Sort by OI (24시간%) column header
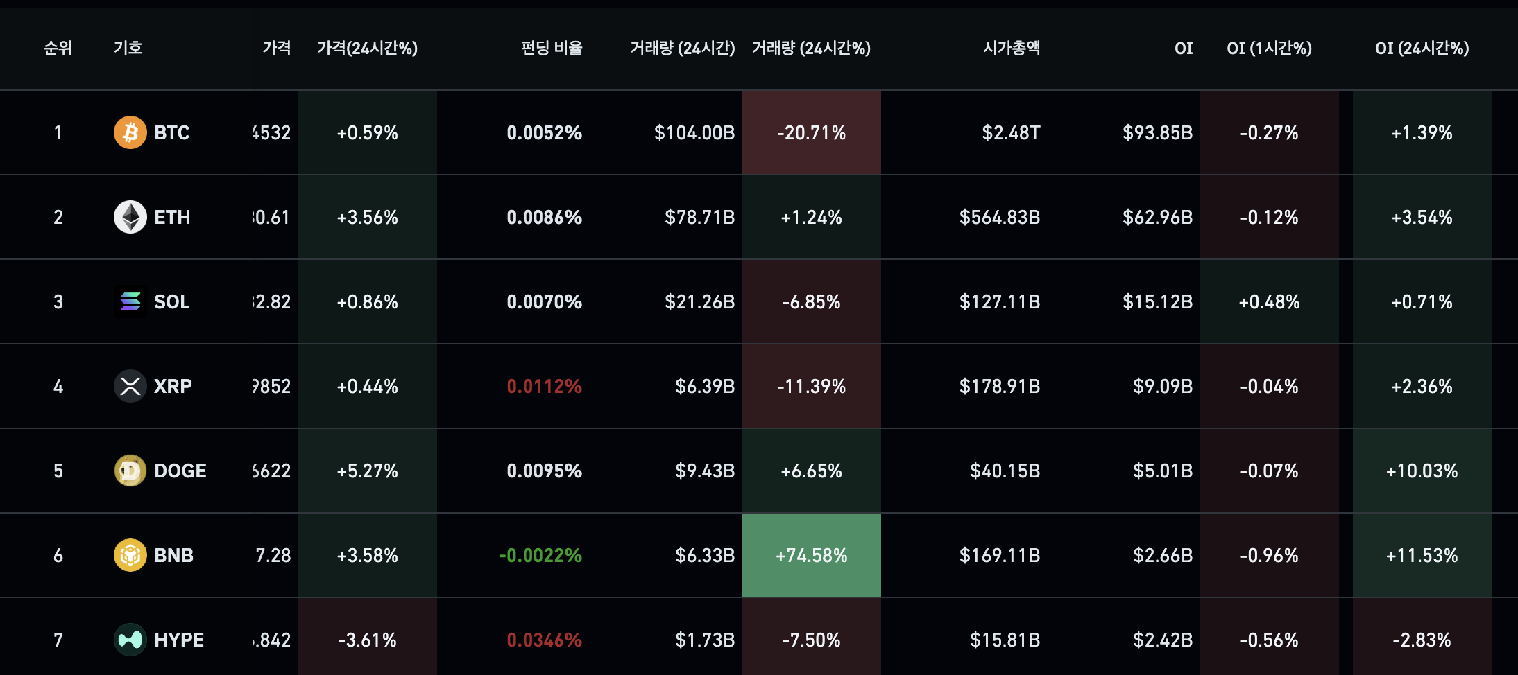The height and width of the screenshot is (675, 1518). (x=1422, y=48)
